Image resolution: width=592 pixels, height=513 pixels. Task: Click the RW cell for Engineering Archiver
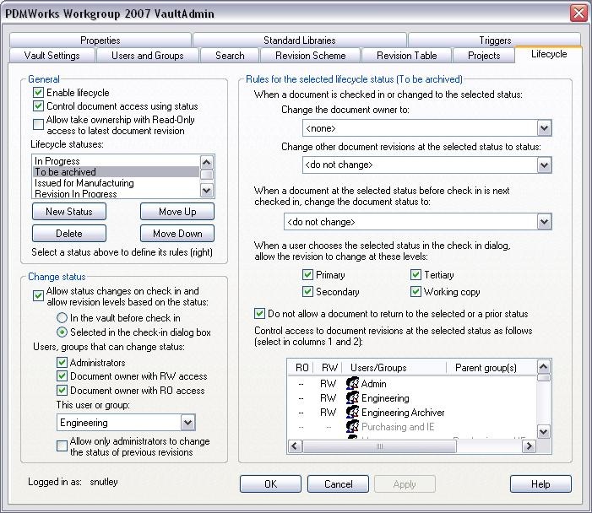pyautogui.click(x=328, y=413)
